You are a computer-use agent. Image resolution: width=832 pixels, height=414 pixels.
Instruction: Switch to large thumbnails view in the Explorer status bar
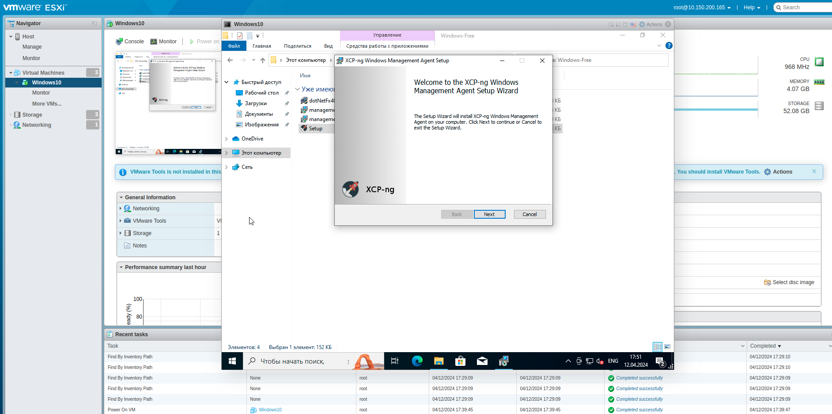click(667, 347)
